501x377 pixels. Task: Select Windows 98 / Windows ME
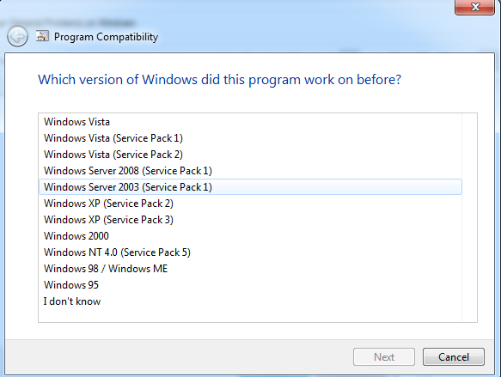click(x=250, y=269)
